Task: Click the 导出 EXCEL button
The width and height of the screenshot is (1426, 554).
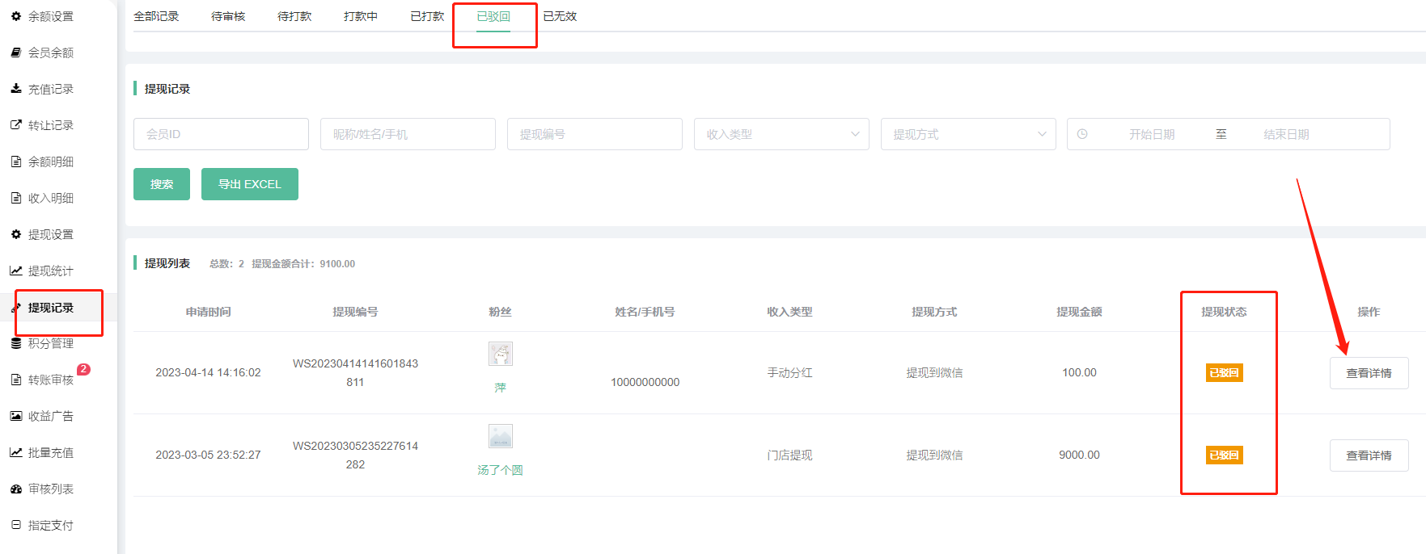Action: coord(249,184)
